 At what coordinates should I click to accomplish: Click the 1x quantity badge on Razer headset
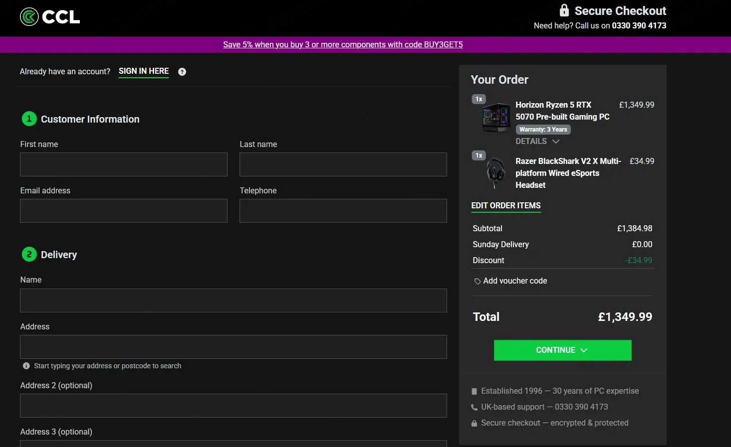479,155
